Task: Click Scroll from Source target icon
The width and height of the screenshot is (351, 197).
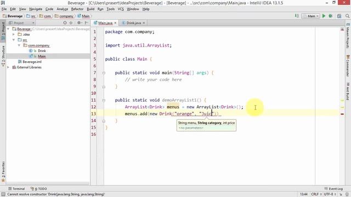Action: (x=65, y=23)
